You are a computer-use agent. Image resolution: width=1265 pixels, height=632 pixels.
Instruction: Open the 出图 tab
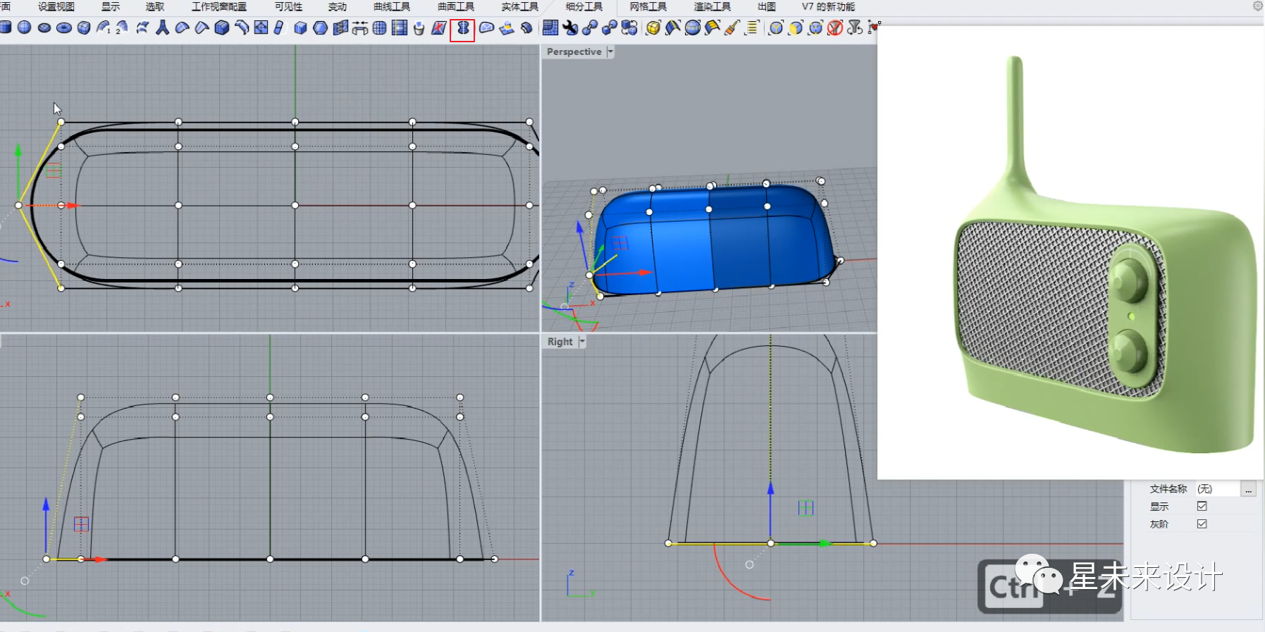767,6
